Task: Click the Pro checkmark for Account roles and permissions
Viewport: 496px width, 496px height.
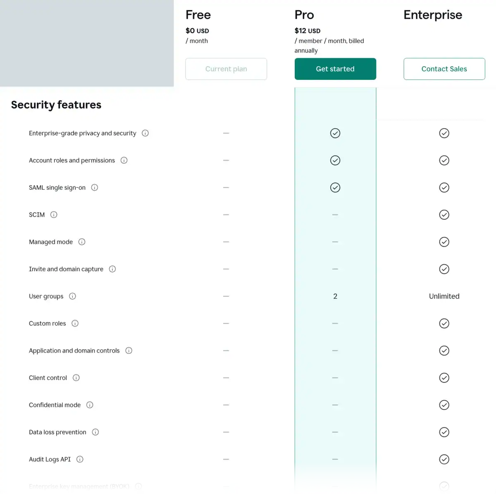Action: click(x=335, y=160)
